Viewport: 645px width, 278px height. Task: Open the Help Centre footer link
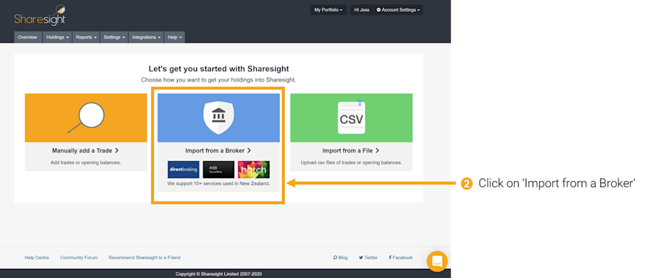[x=37, y=258]
